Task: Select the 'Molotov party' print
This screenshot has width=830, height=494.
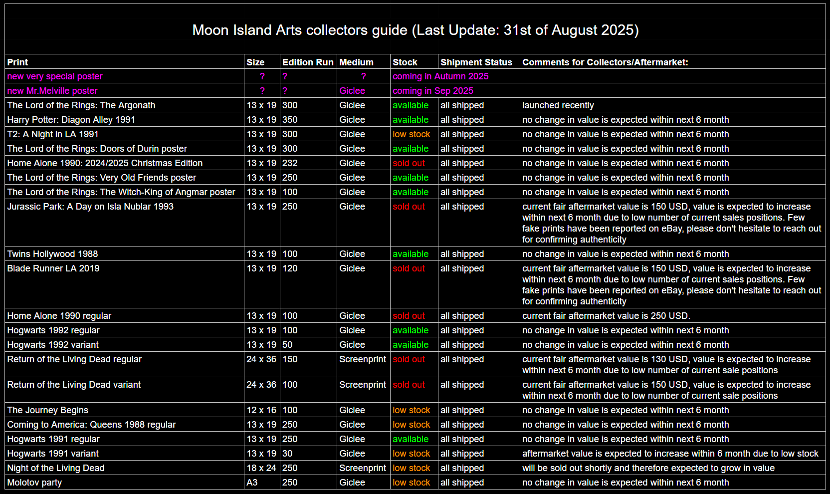Action: tap(34, 483)
